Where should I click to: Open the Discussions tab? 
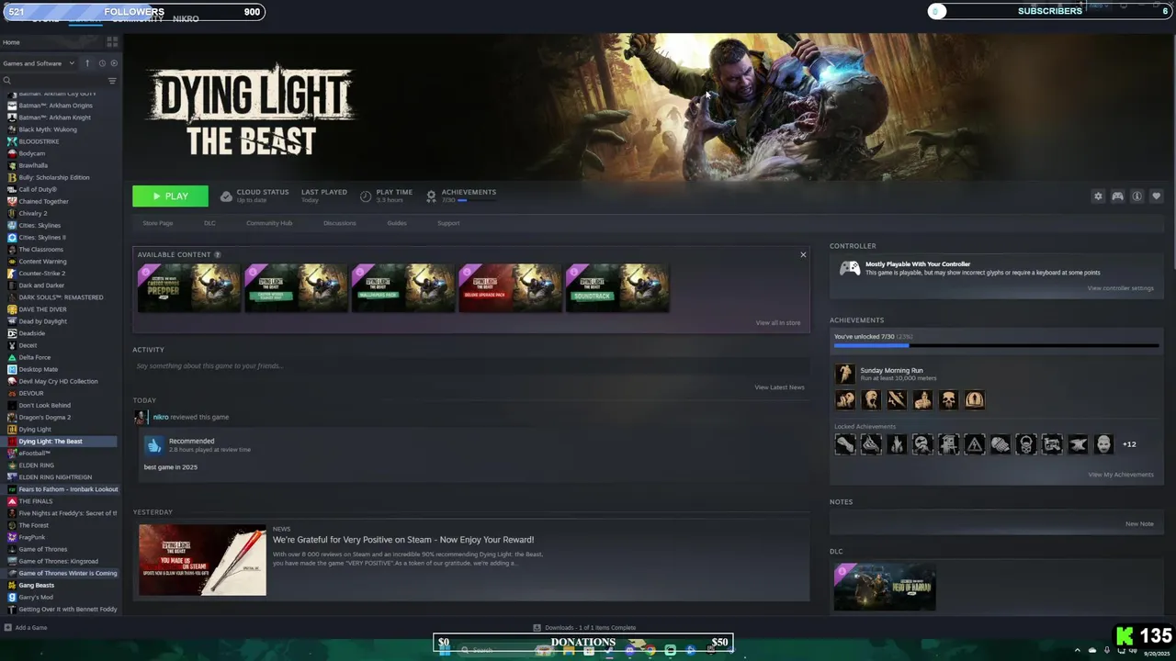[339, 223]
